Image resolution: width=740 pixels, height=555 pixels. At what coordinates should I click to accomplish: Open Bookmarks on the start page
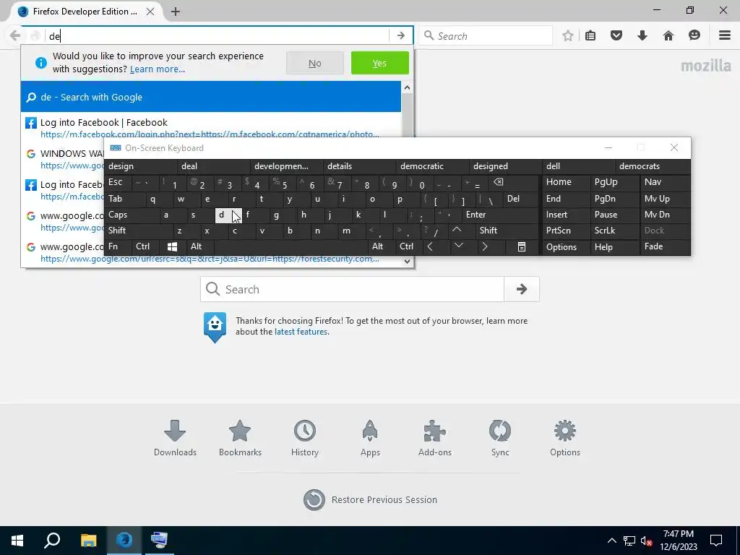tap(240, 439)
